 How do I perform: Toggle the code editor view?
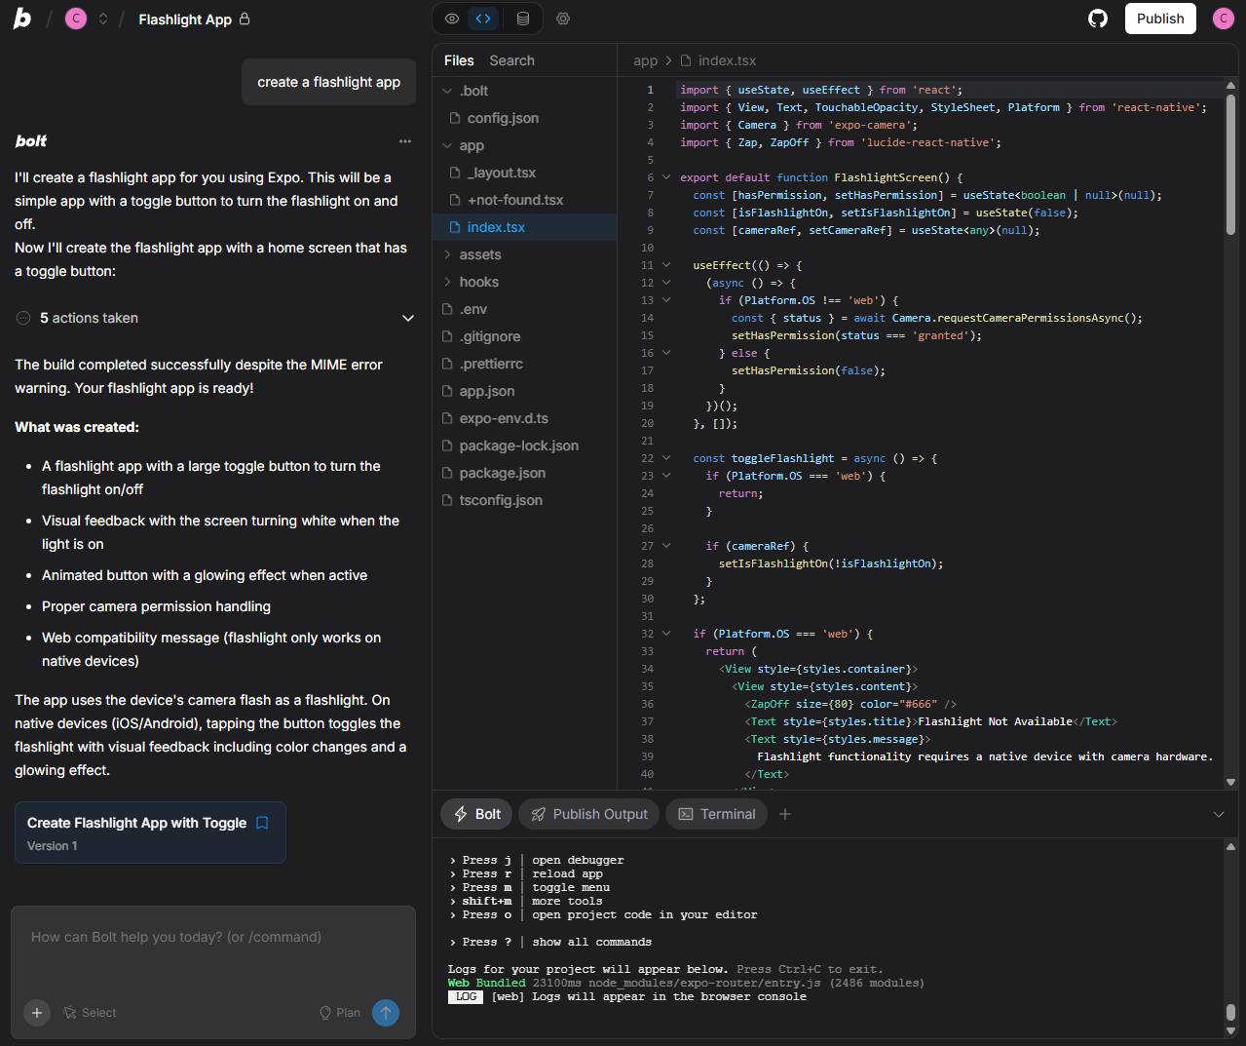[x=483, y=18]
